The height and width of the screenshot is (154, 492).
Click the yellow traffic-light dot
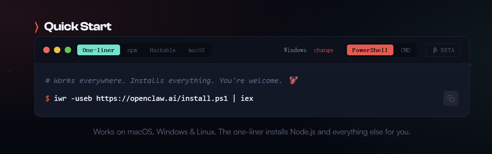pos(57,50)
